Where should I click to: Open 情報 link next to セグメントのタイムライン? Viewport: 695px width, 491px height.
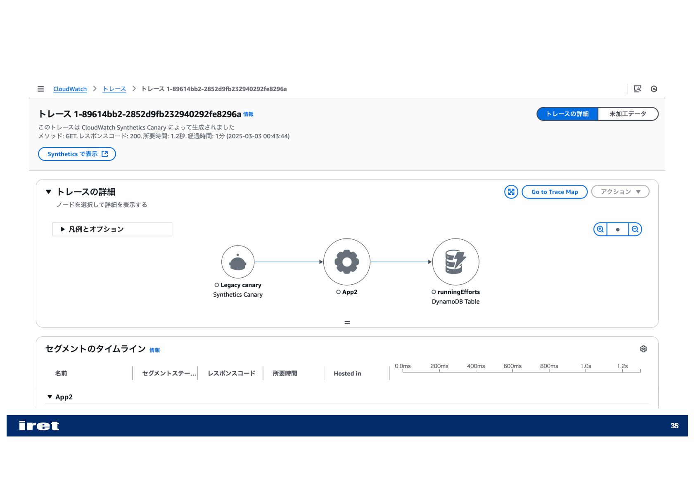[x=154, y=350]
